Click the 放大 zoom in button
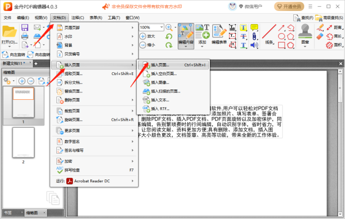The width and height of the screenshot is (345, 219). pos(147,36)
